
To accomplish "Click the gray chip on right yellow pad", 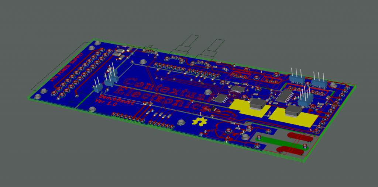I will click(x=294, y=111).
